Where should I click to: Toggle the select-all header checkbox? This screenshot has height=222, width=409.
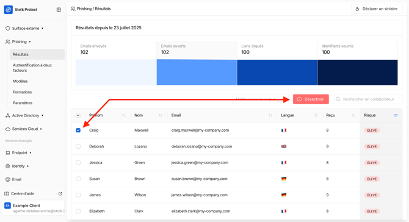coord(78,115)
